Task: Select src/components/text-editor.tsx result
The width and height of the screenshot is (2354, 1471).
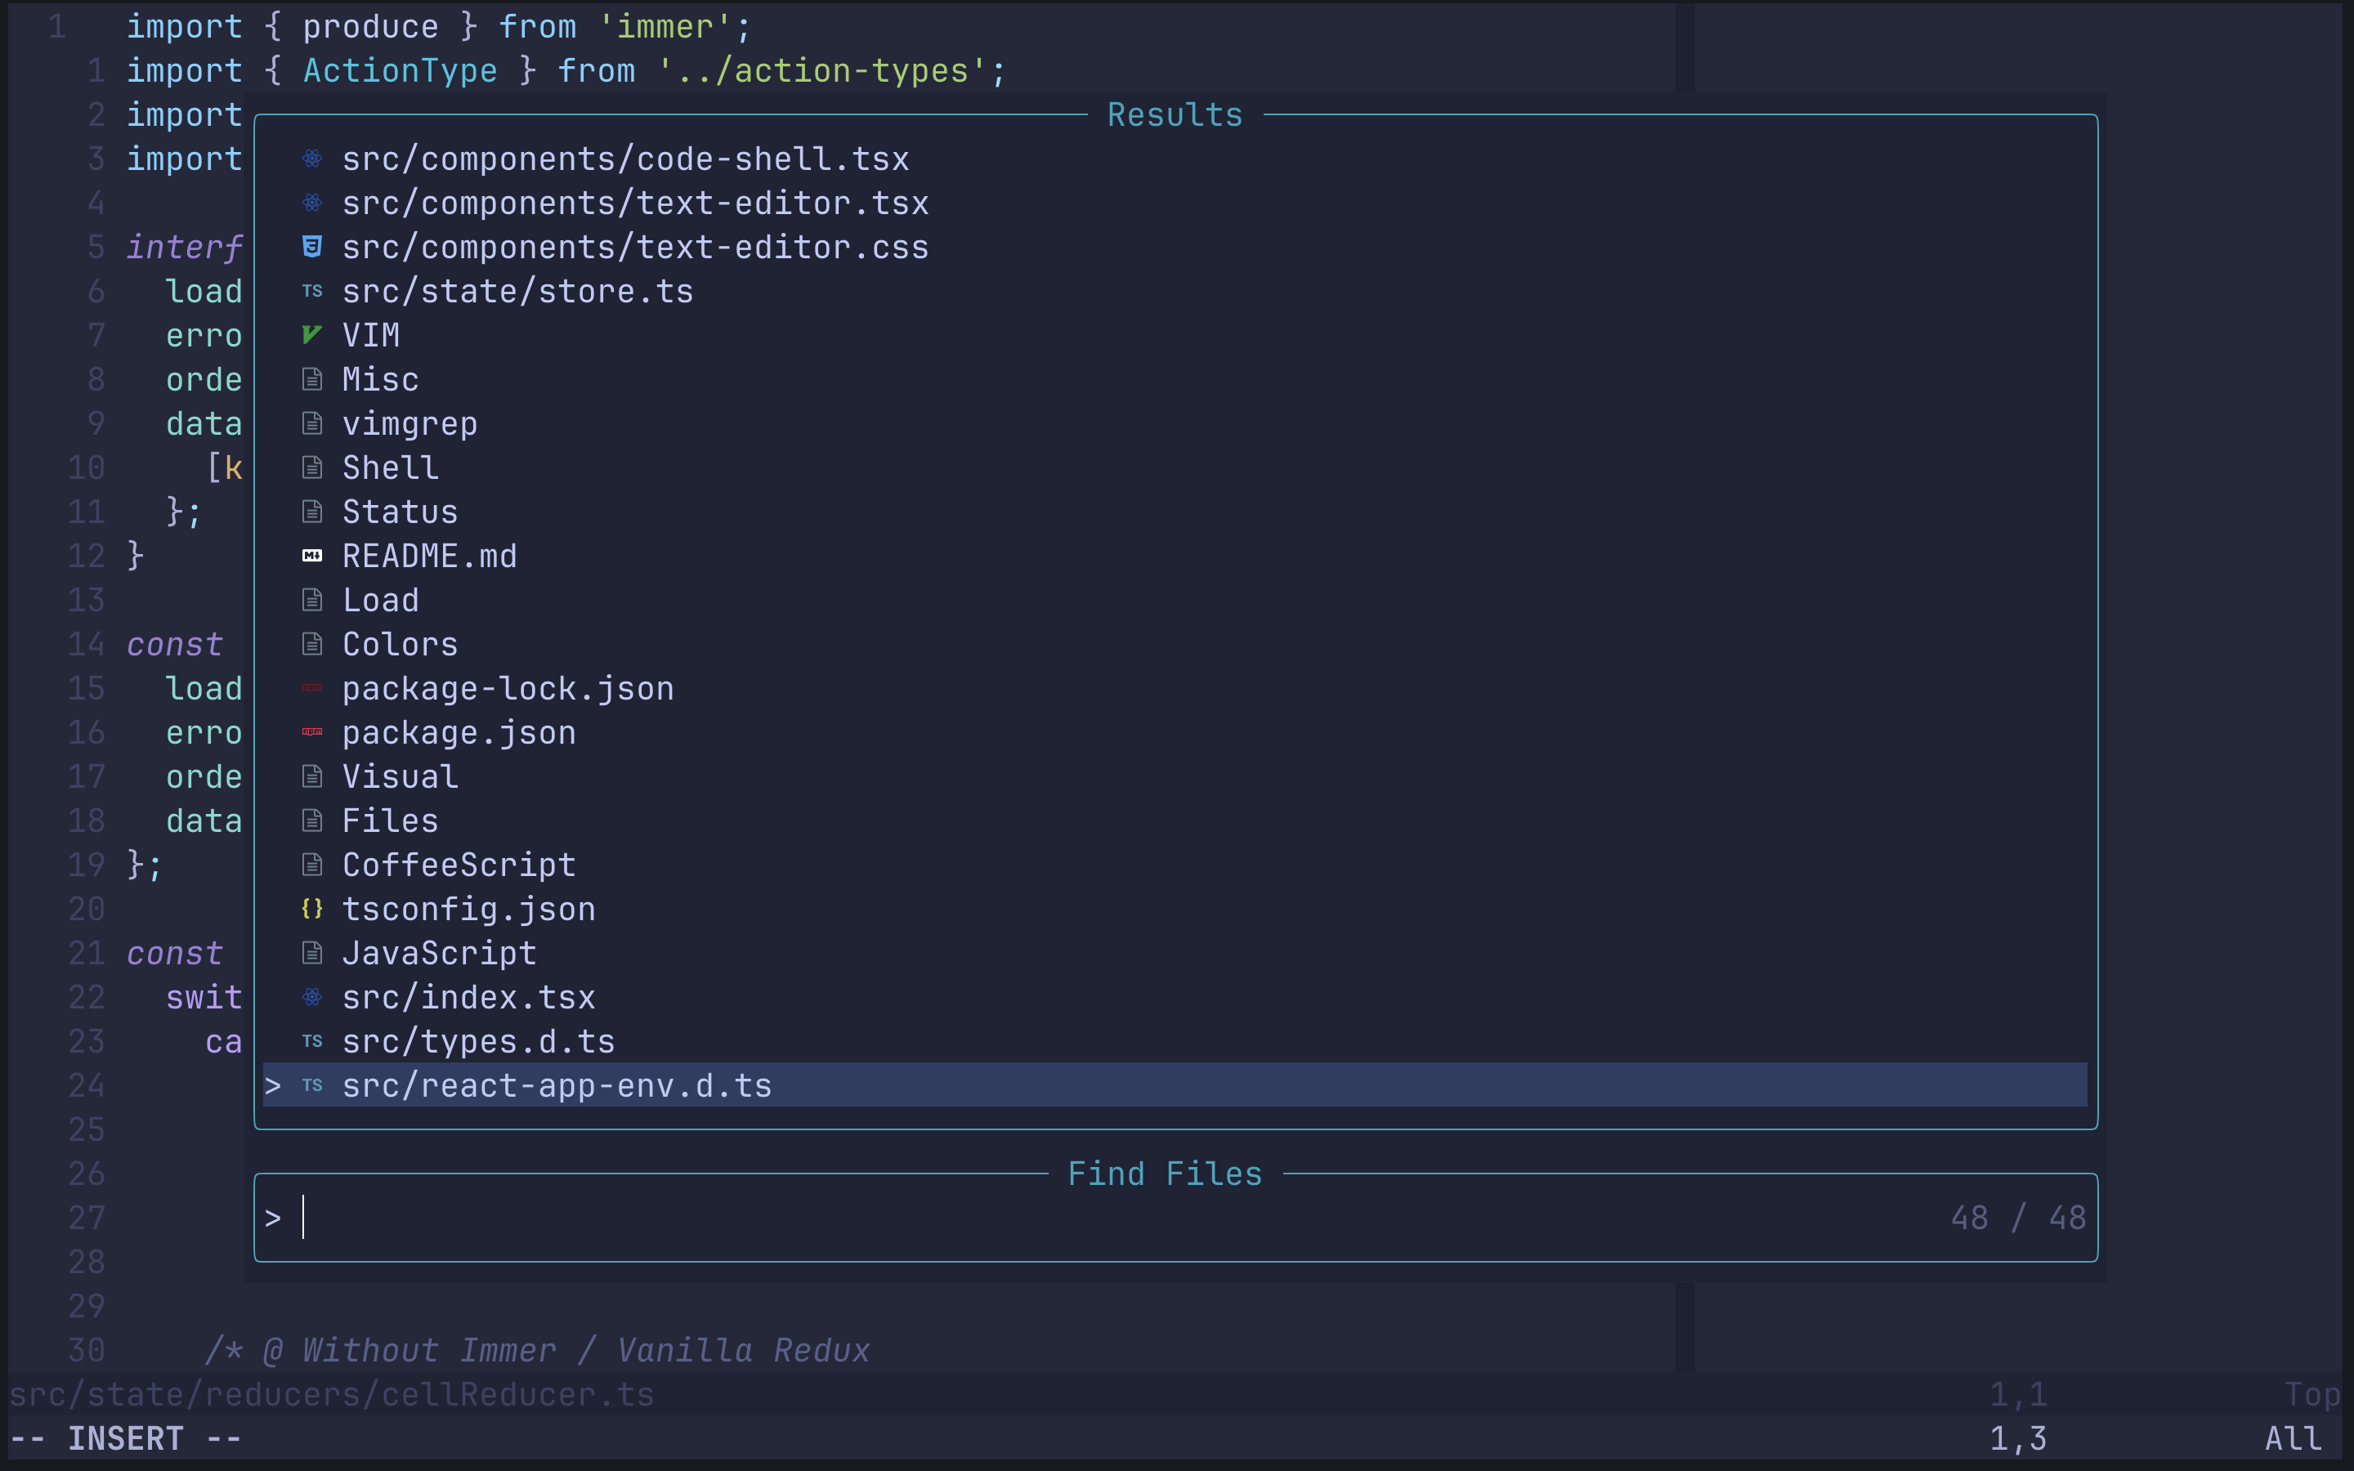Action: 634,203
